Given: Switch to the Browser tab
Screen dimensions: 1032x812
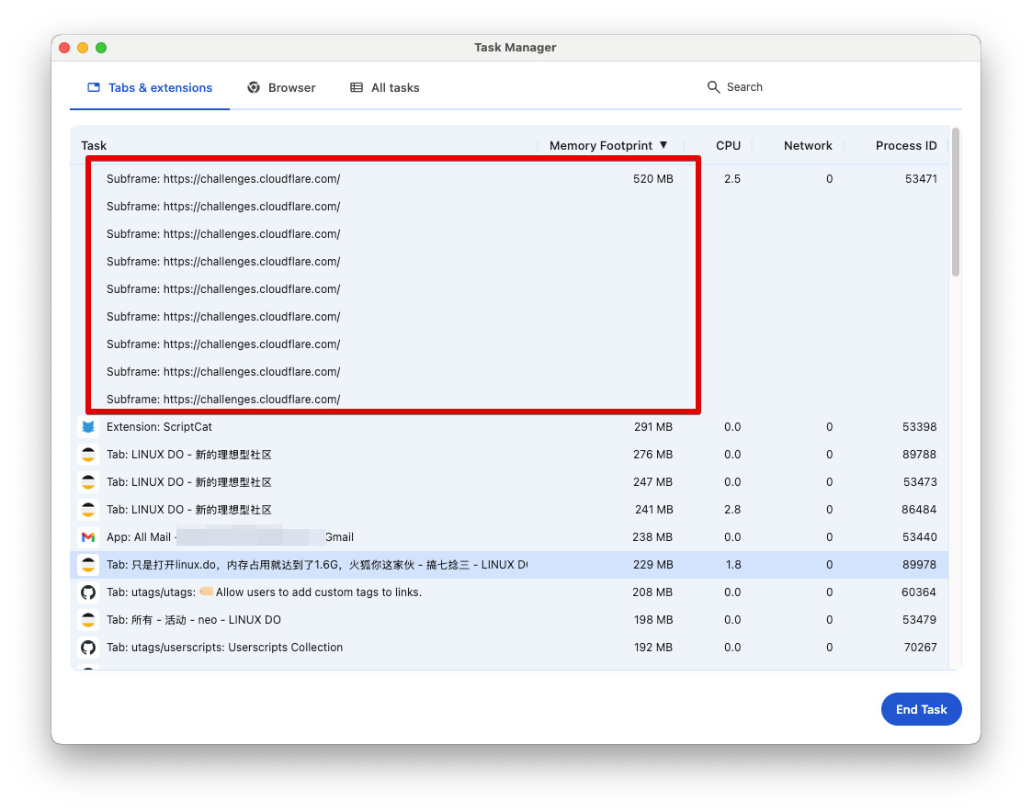Looking at the screenshot, I should click(282, 87).
